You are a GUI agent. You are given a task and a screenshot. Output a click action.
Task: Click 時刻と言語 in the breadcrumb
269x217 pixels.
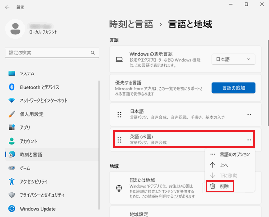click(x=131, y=24)
